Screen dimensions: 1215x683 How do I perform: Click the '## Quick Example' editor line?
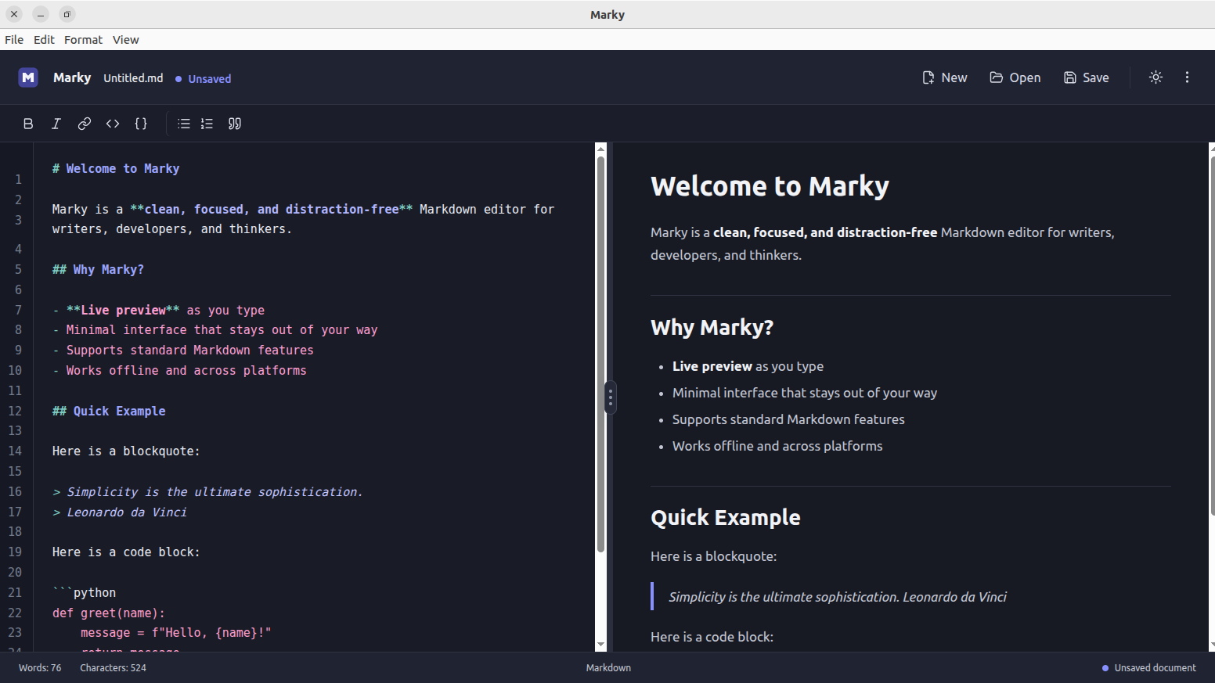click(x=109, y=412)
